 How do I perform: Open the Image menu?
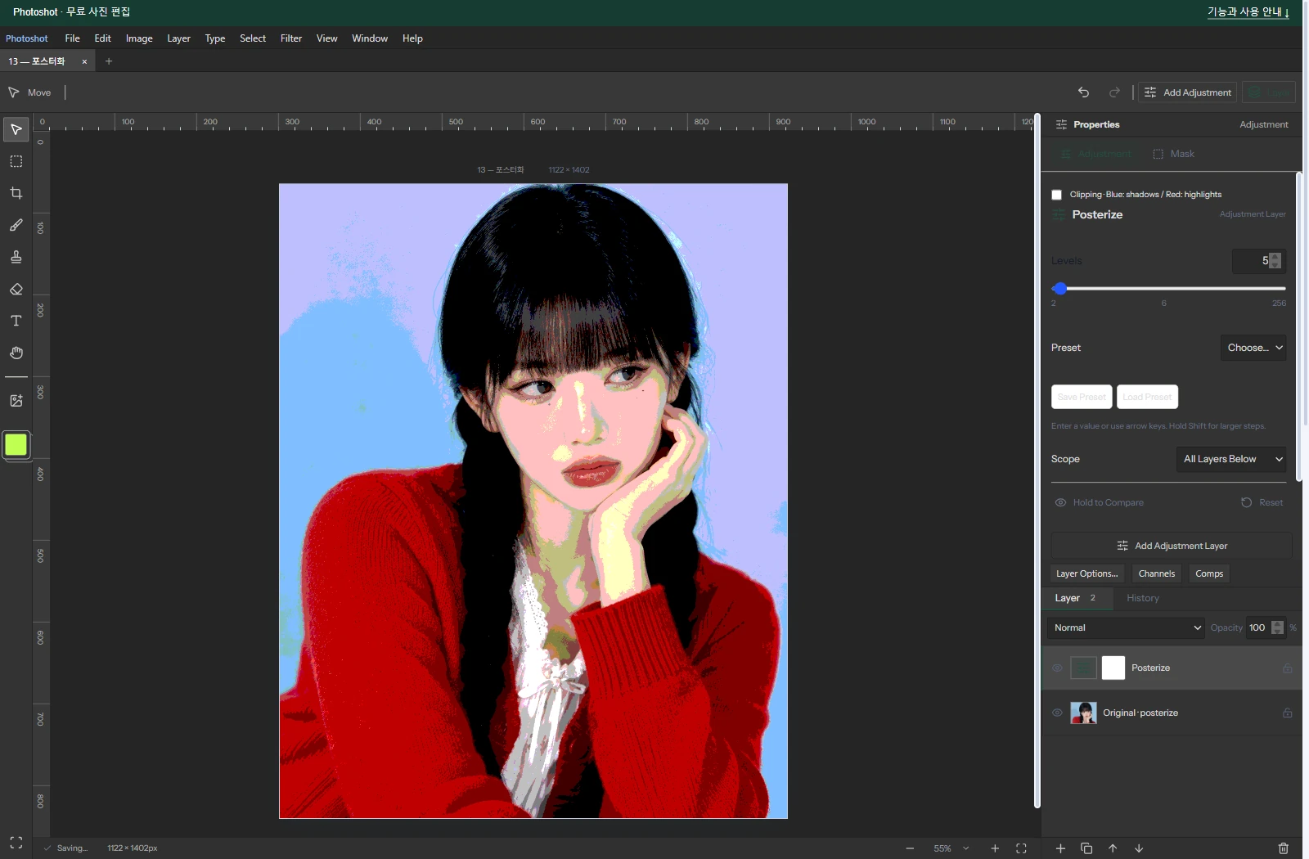[x=139, y=38]
